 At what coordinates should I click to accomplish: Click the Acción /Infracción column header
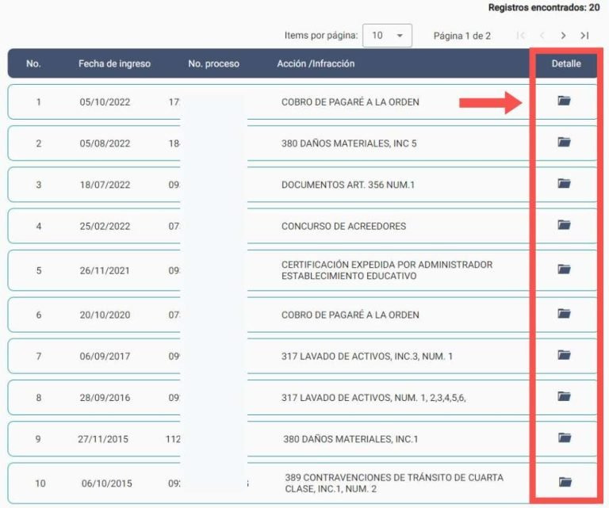316,63
